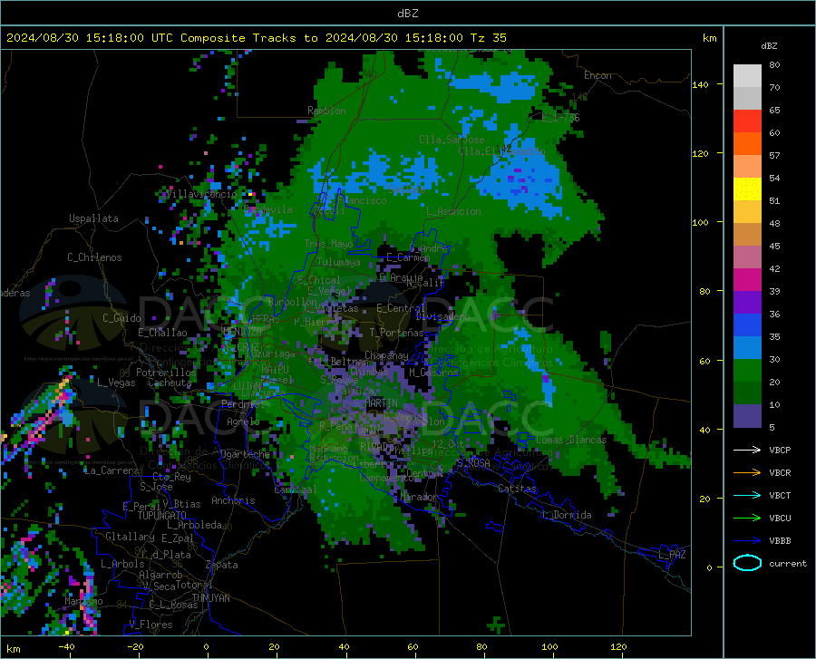Select the violet 5-10 dBZ swatch
Viewport: 816px width, 659px height.
click(x=747, y=416)
